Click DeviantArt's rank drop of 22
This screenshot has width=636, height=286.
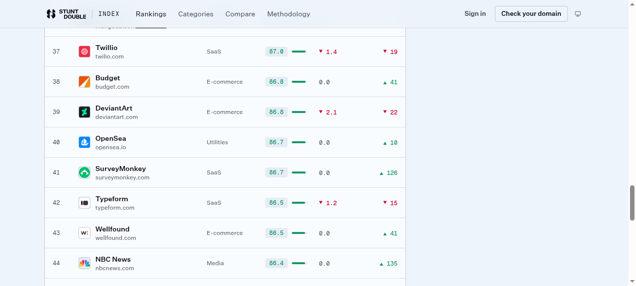390,112
